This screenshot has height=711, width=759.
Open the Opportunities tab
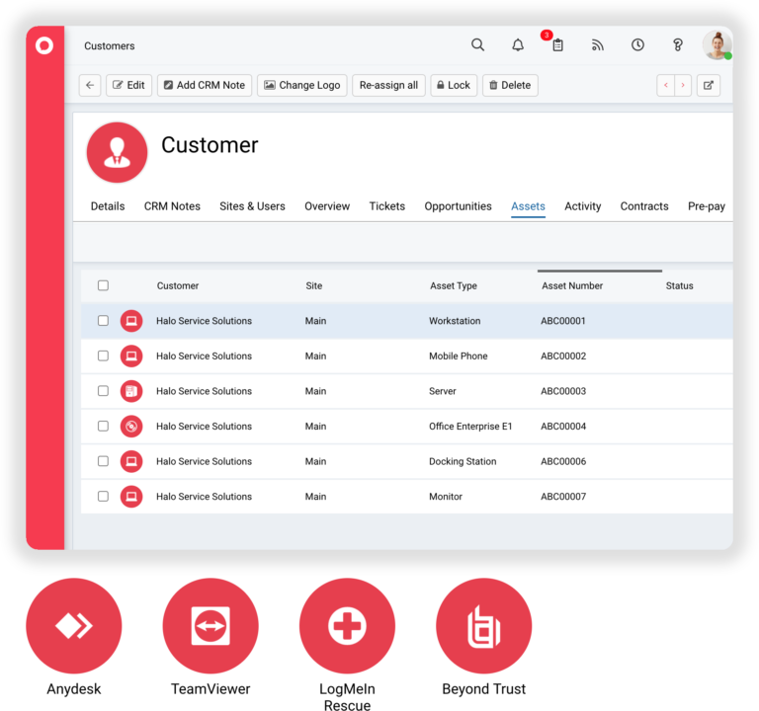click(x=458, y=206)
